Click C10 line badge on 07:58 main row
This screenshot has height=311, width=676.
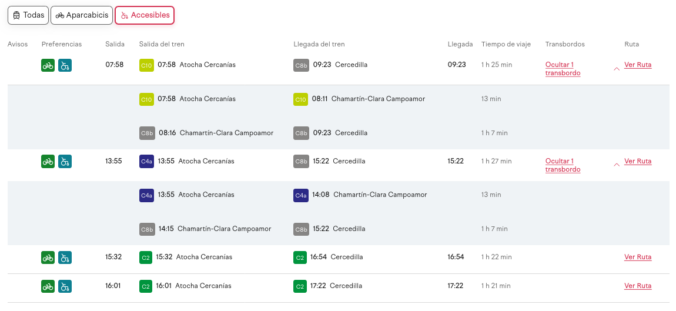pos(146,65)
